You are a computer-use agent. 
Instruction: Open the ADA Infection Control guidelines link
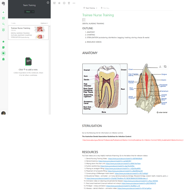pyautogui.click(x=133, y=140)
